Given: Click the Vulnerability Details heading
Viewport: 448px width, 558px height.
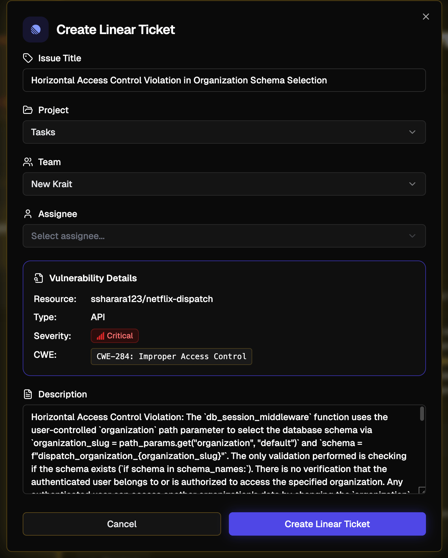Looking at the screenshot, I should pyautogui.click(x=93, y=278).
